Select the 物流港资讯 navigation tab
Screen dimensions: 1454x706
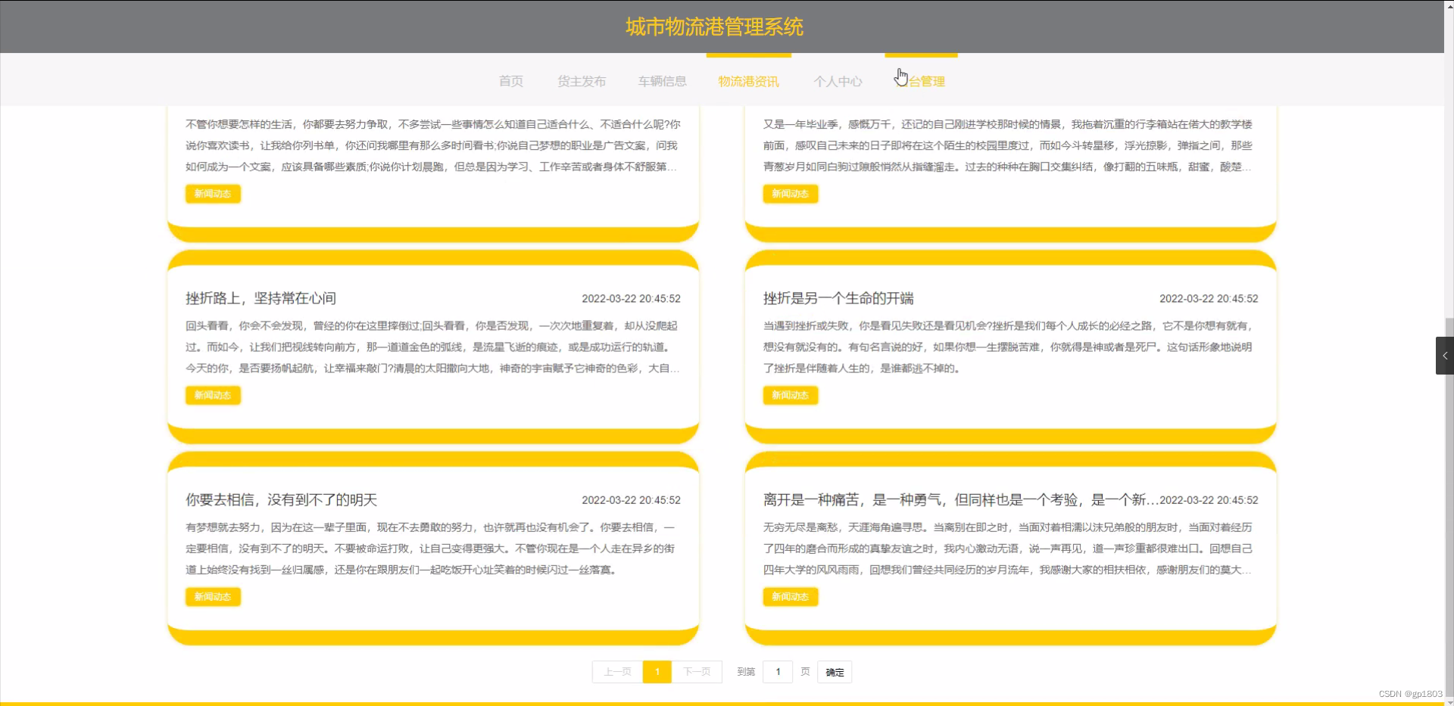click(x=748, y=81)
